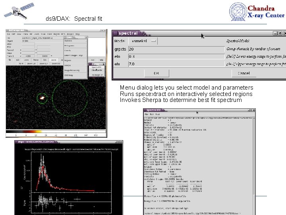The image size is (286, 215).
Task: Click the satellite icon in the header
Action: click(x=18, y=11)
